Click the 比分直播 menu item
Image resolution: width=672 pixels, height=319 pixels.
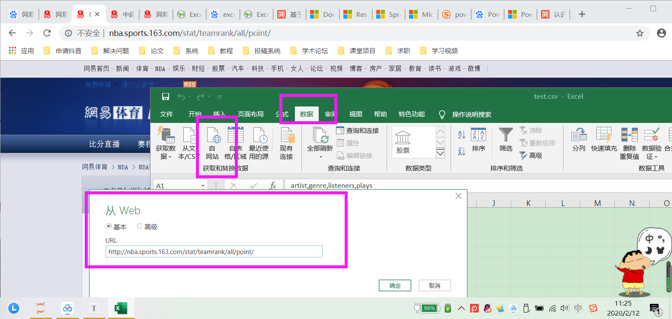tap(104, 144)
